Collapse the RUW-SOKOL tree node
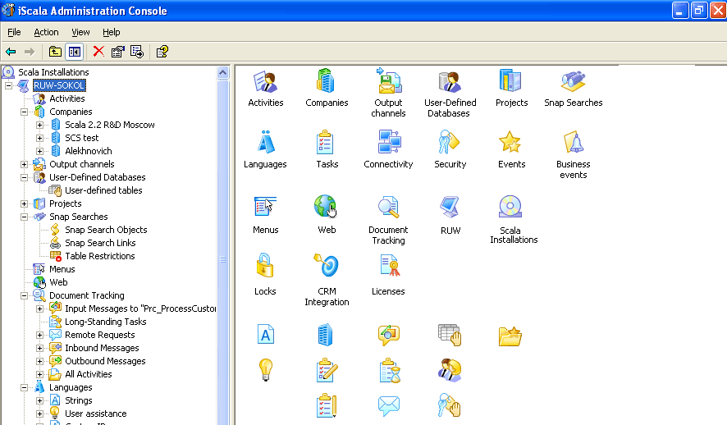Viewport: 727px width, 425px height. (8, 86)
